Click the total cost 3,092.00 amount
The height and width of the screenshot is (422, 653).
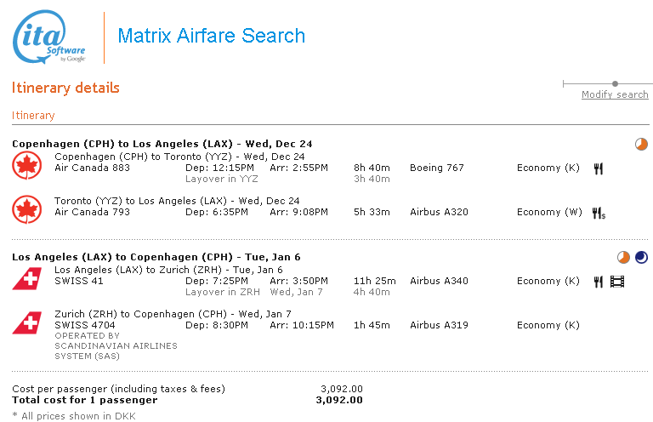(338, 400)
